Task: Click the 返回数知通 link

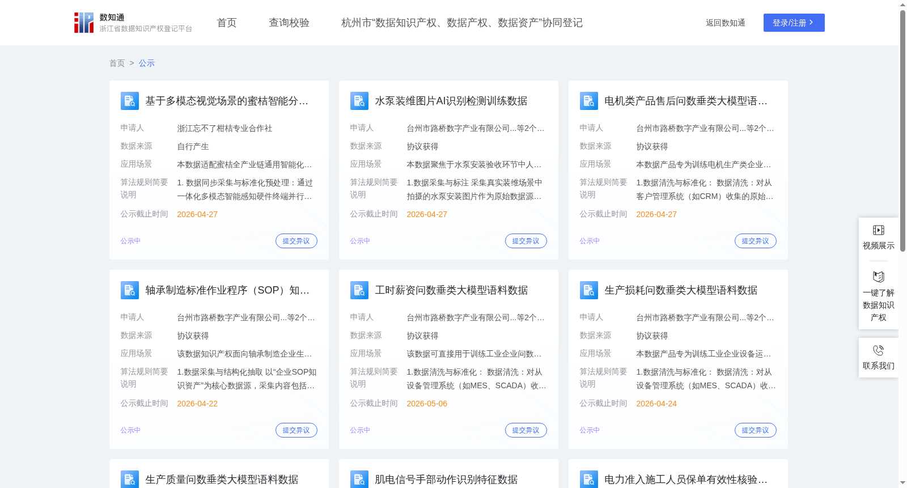Action: tap(725, 23)
